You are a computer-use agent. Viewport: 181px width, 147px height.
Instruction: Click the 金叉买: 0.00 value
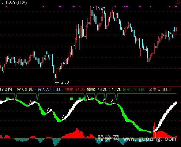click(159, 90)
